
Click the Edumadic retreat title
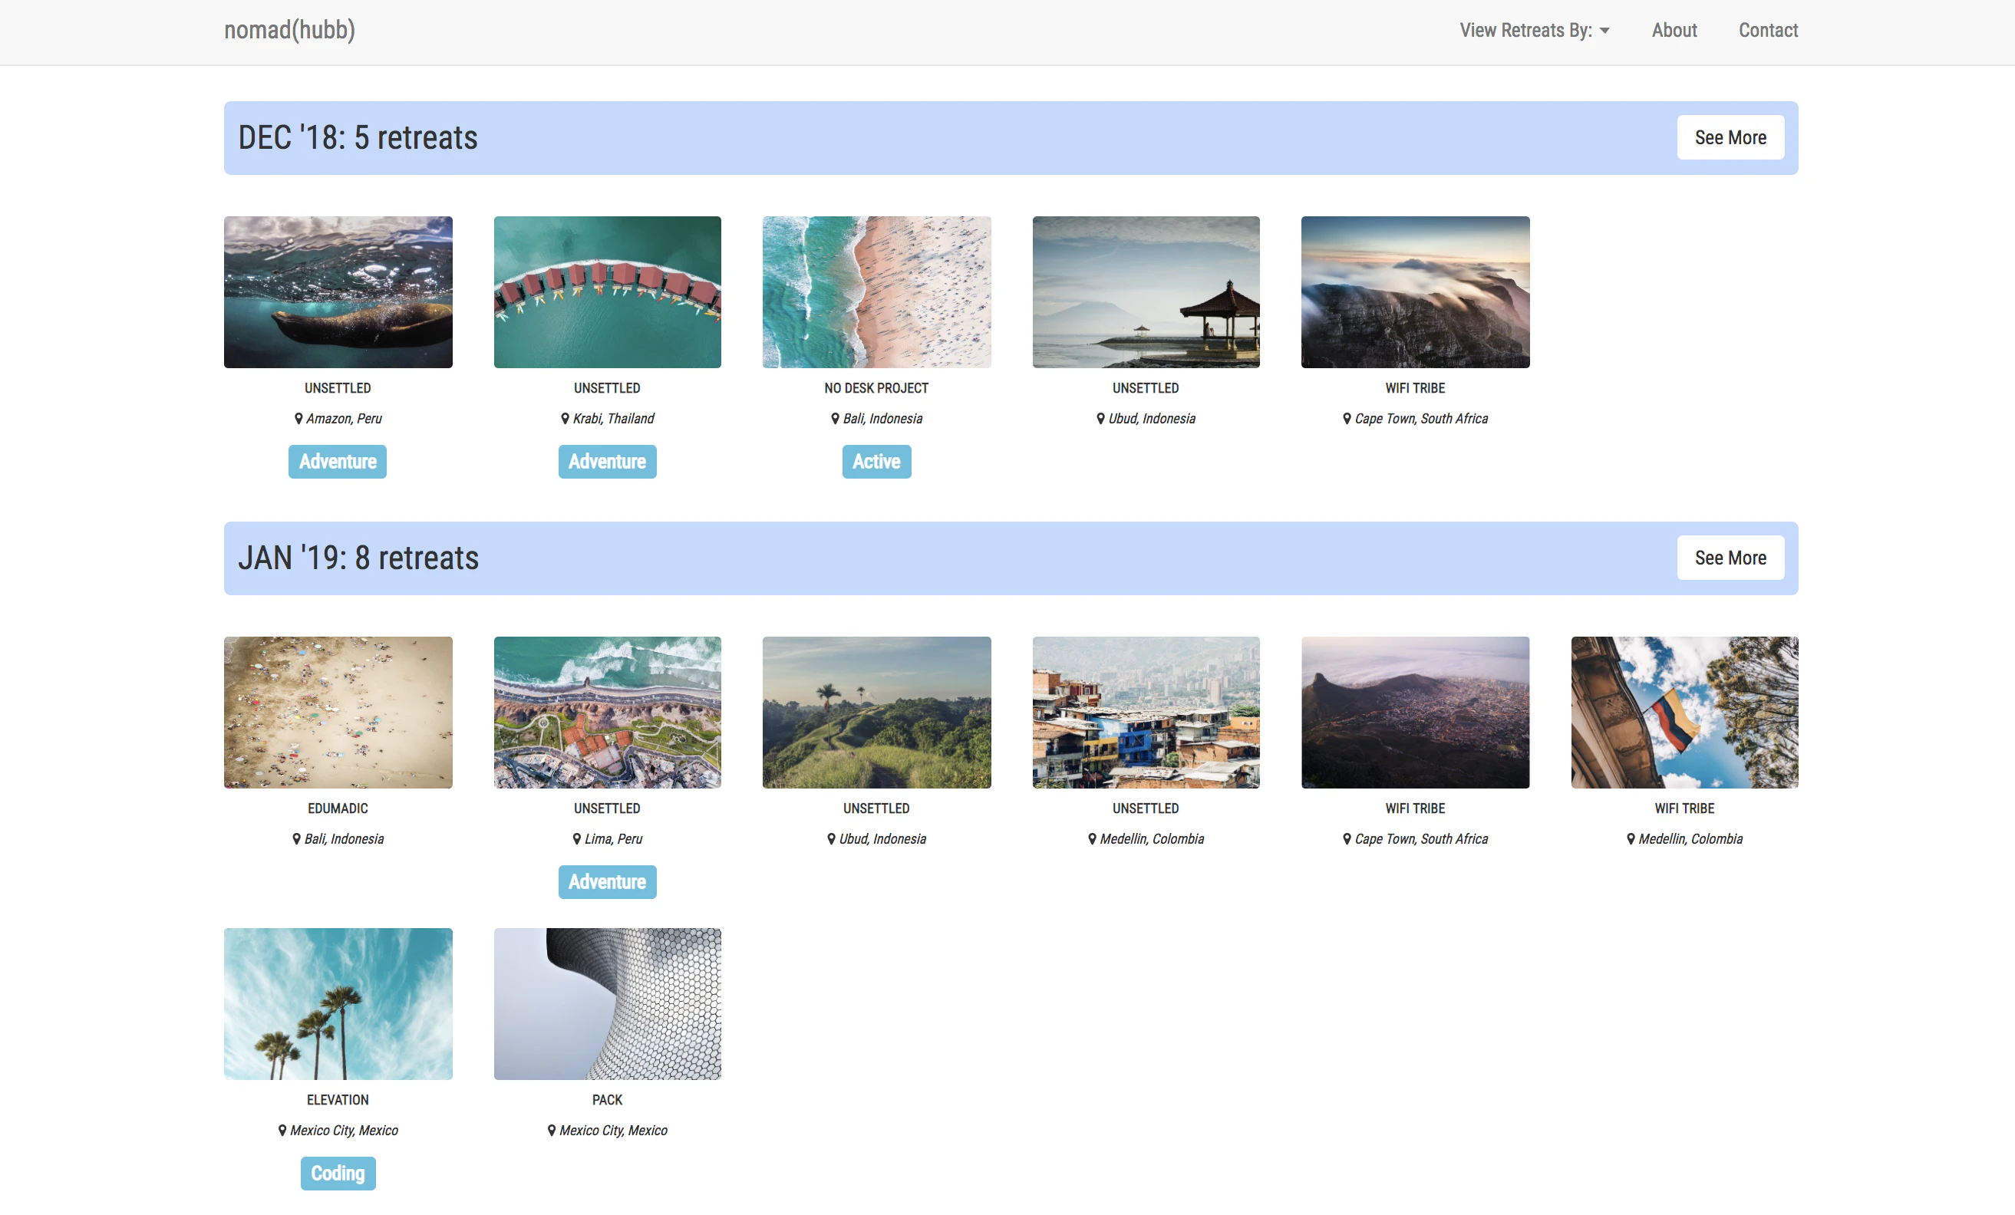(338, 808)
